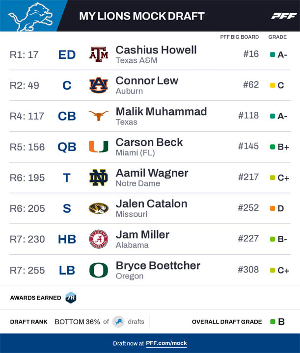Click the Texas Longhorns logo
300x353 pixels.
pos(99,116)
